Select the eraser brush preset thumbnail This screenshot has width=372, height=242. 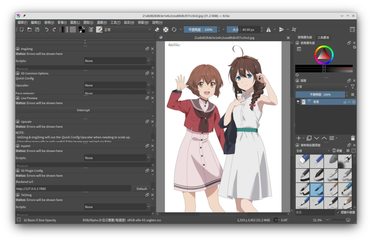302,161
